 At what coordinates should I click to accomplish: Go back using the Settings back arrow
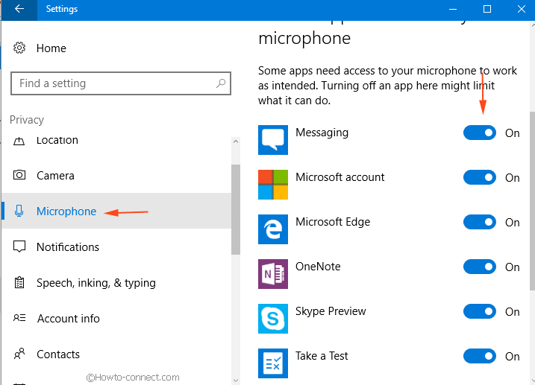pos(19,9)
